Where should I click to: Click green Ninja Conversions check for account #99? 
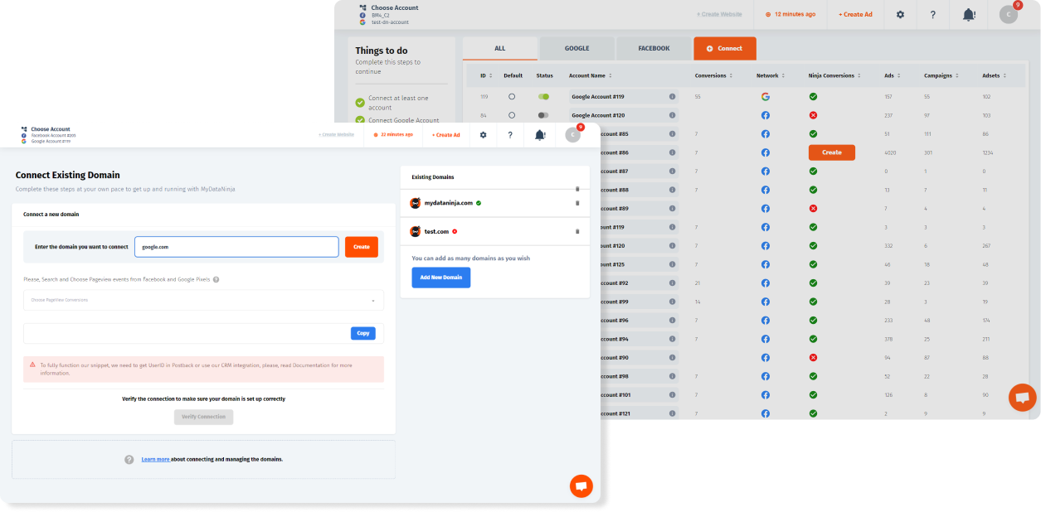coord(813,302)
